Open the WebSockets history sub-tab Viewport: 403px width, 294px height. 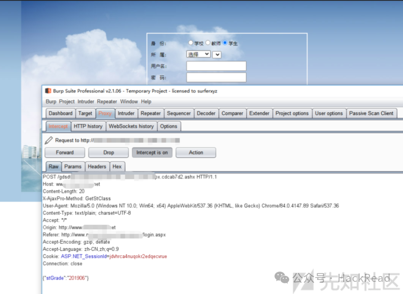pyautogui.click(x=131, y=126)
